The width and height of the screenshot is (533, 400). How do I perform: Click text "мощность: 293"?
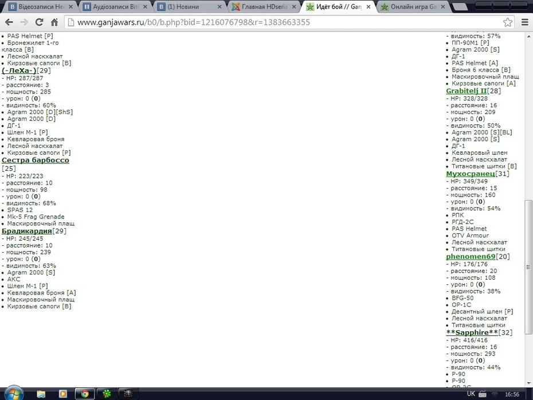click(x=473, y=354)
